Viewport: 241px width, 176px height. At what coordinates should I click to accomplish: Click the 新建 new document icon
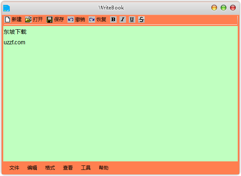(x=7, y=20)
